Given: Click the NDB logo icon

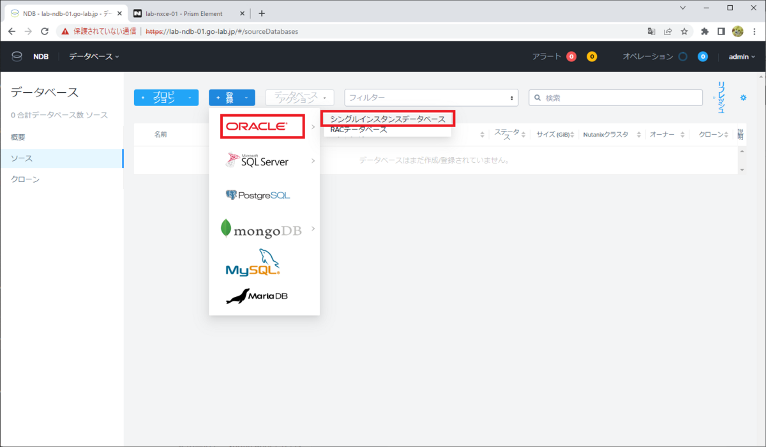Looking at the screenshot, I should tap(17, 56).
